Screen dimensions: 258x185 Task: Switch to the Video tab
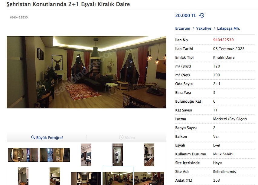pyautogui.click(x=127, y=137)
